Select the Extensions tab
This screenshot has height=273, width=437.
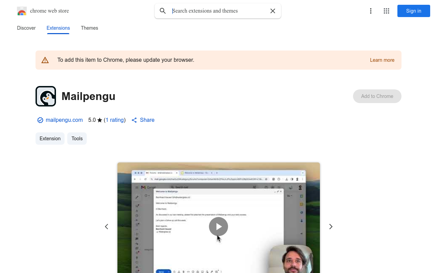pos(58,28)
